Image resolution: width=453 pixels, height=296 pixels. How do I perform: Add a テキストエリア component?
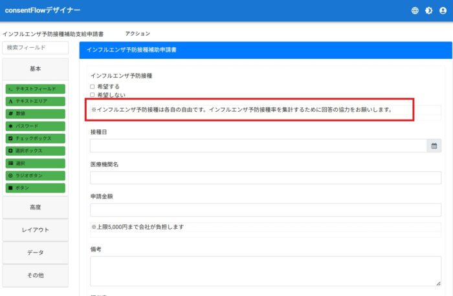pyautogui.click(x=35, y=101)
